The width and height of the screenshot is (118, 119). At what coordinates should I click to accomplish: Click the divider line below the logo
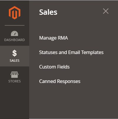(x=14, y=25)
